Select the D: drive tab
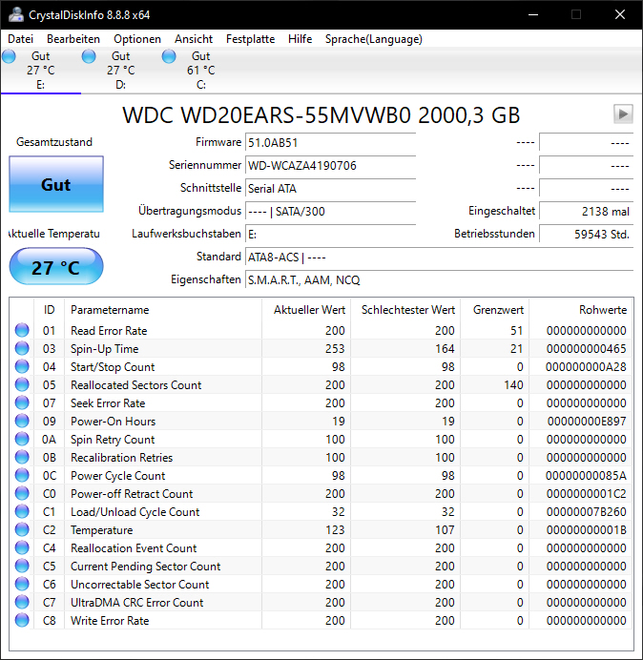The image size is (643, 660). (x=121, y=71)
